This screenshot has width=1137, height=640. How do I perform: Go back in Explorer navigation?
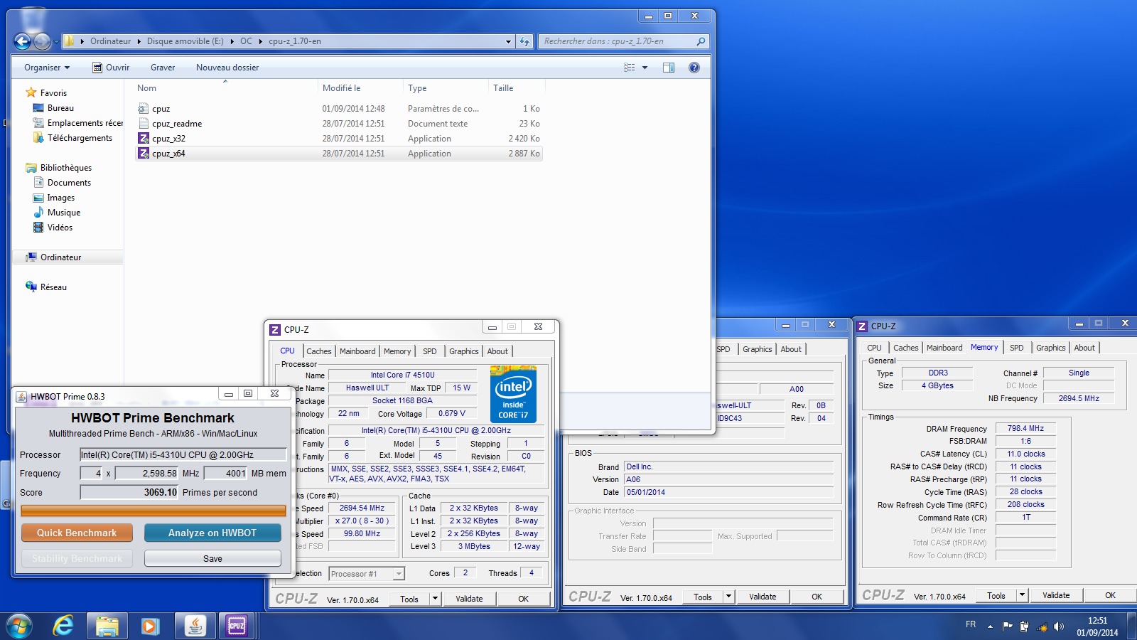23,42
